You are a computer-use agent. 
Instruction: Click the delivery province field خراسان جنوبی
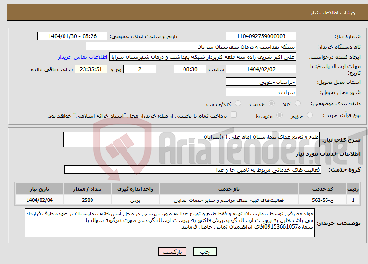point(261,82)
